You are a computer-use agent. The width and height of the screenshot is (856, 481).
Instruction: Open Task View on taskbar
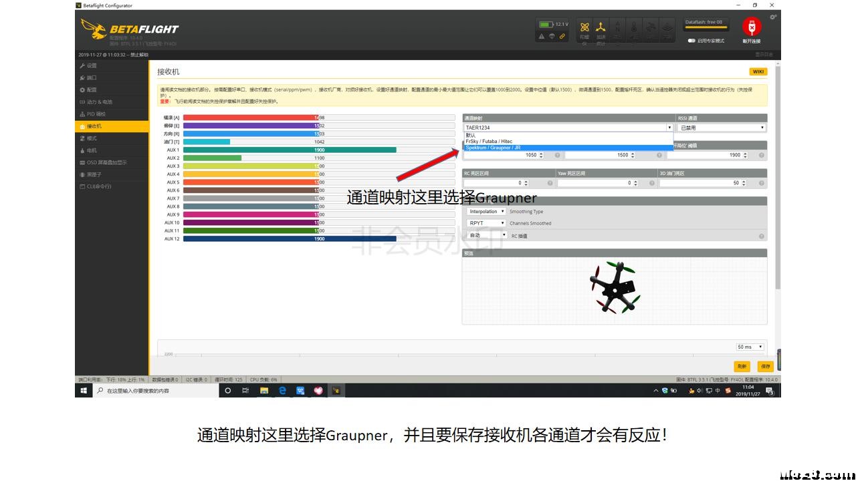coord(245,390)
